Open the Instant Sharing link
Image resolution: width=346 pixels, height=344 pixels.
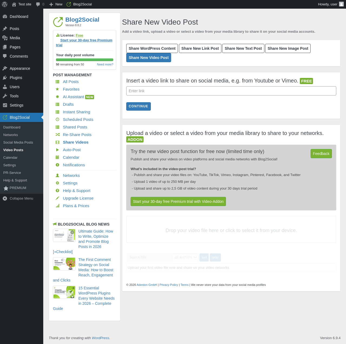[76, 112]
